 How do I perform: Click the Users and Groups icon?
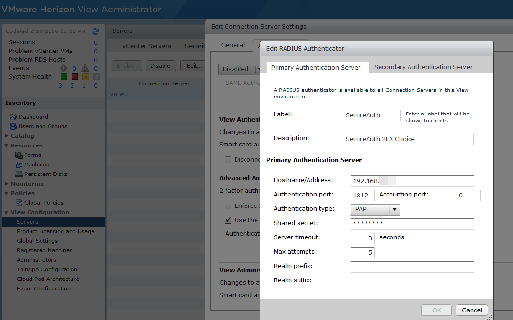(x=13, y=126)
